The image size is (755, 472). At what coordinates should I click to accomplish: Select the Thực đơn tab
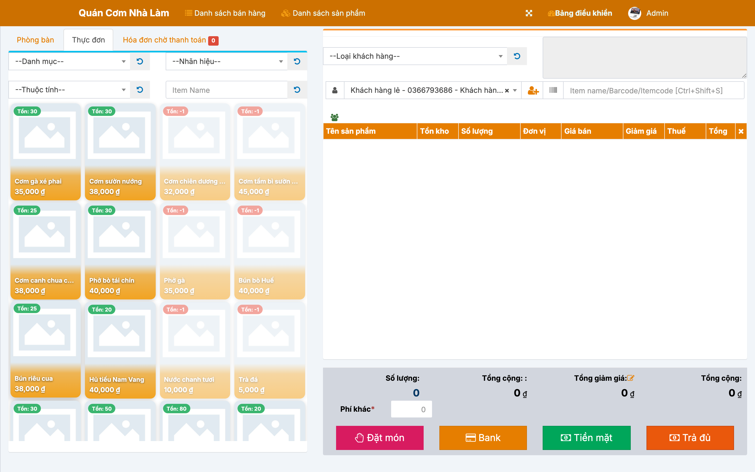[x=88, y=40]
